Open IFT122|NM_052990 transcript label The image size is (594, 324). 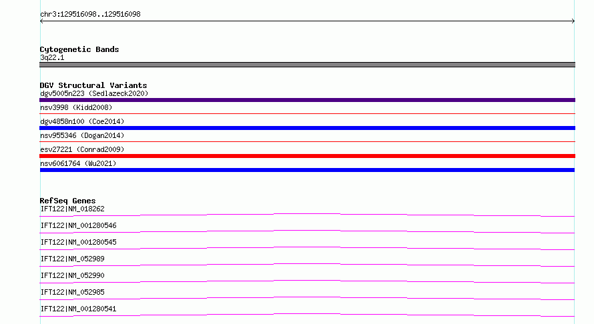[x=72, y=275]
